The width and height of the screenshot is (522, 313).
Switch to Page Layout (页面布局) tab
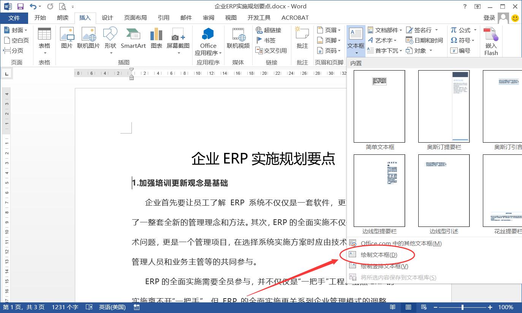[136, 18]
